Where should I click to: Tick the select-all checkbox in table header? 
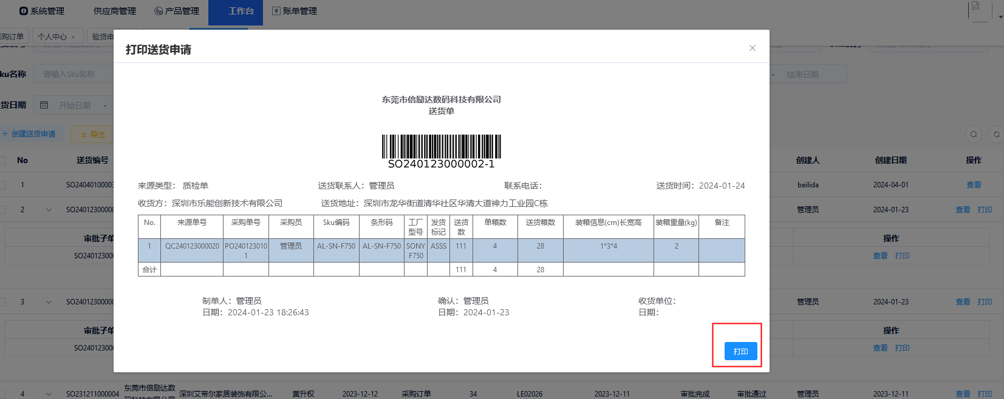click(x=2, y=161)
